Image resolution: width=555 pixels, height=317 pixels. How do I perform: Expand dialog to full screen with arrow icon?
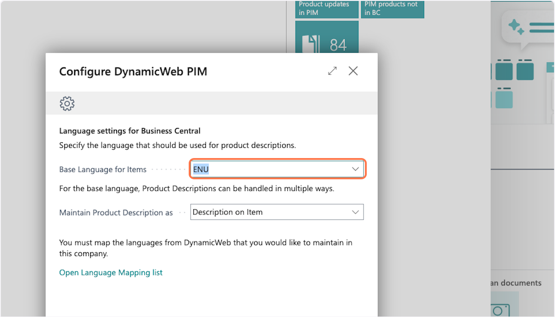[x=332, y=71]
